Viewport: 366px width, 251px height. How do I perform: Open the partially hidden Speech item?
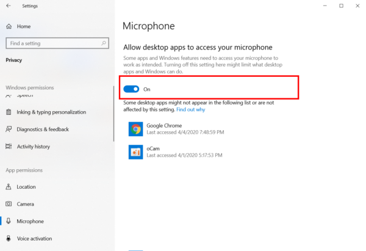click(24, 96)
